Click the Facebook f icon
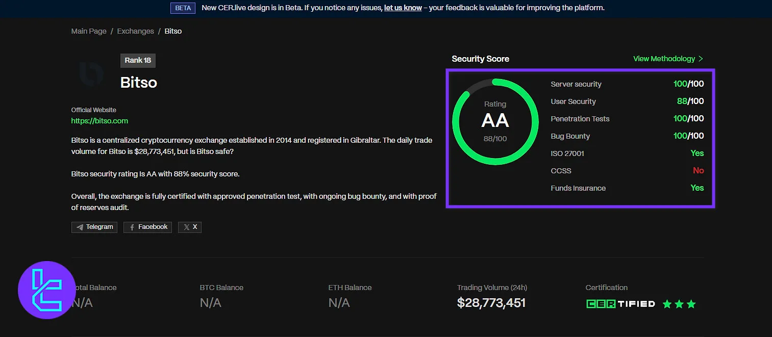The height and width of the screenshot is (337, 772). 132,227
